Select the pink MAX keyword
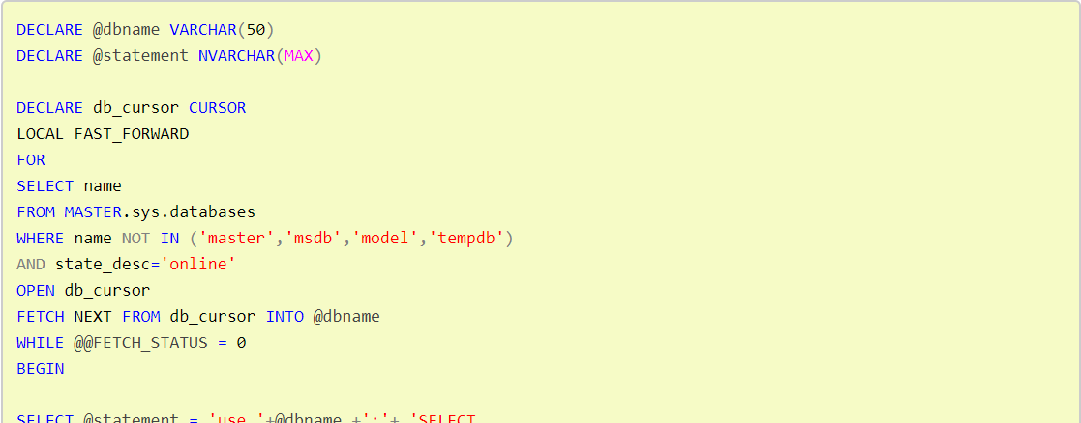 [x=298, y=56]
